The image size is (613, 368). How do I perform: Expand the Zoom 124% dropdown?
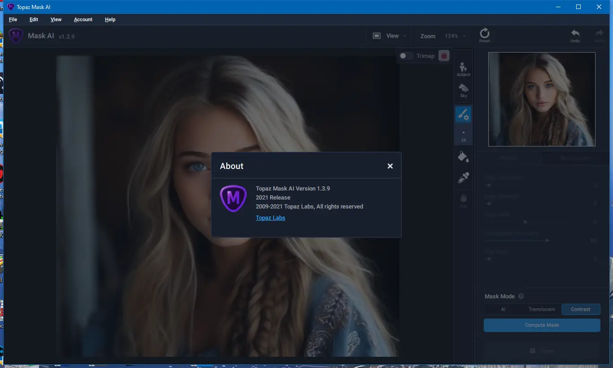(x=455, y=36)
